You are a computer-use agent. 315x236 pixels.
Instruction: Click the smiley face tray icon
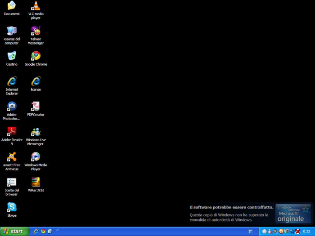pyautogui.click(x=265, y=232)
